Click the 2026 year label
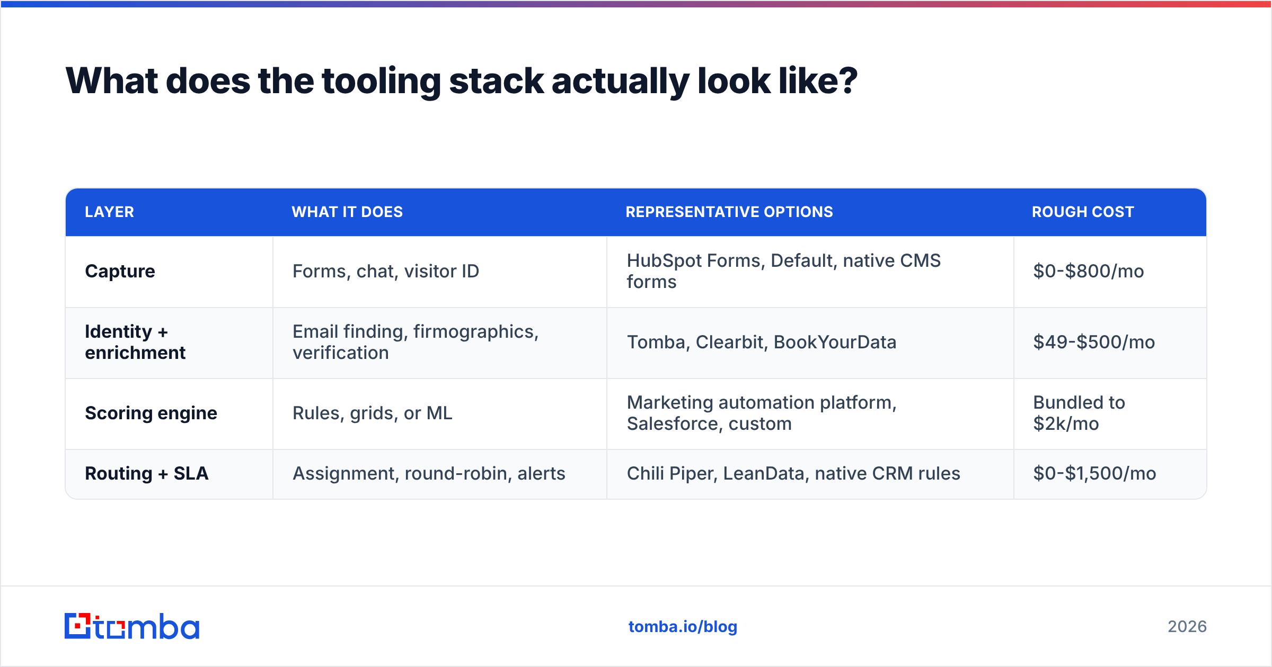 (1187, 627)
